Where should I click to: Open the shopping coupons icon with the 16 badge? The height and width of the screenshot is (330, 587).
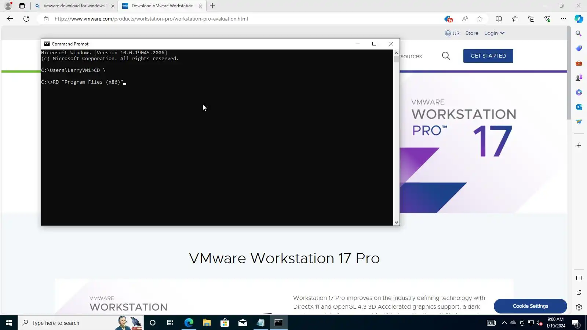click(x=448, y=19)
